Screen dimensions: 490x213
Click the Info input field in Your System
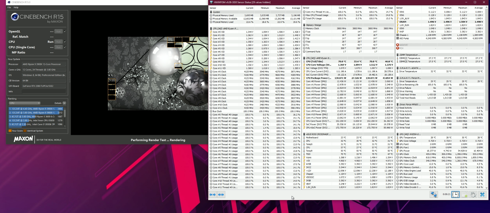pyautogui.click(x=44, y=91)
